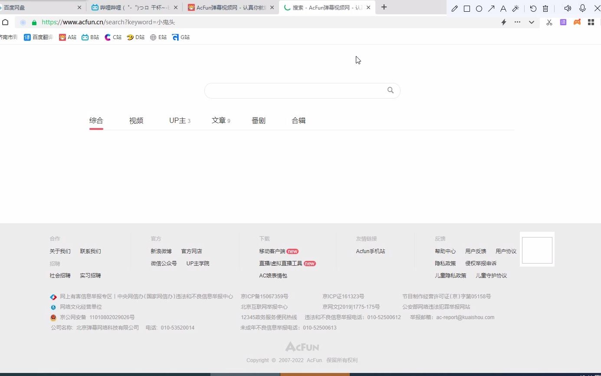Select the 合辑 results tab
This screenshot has height=376, width=601.
tap(299, 121)
